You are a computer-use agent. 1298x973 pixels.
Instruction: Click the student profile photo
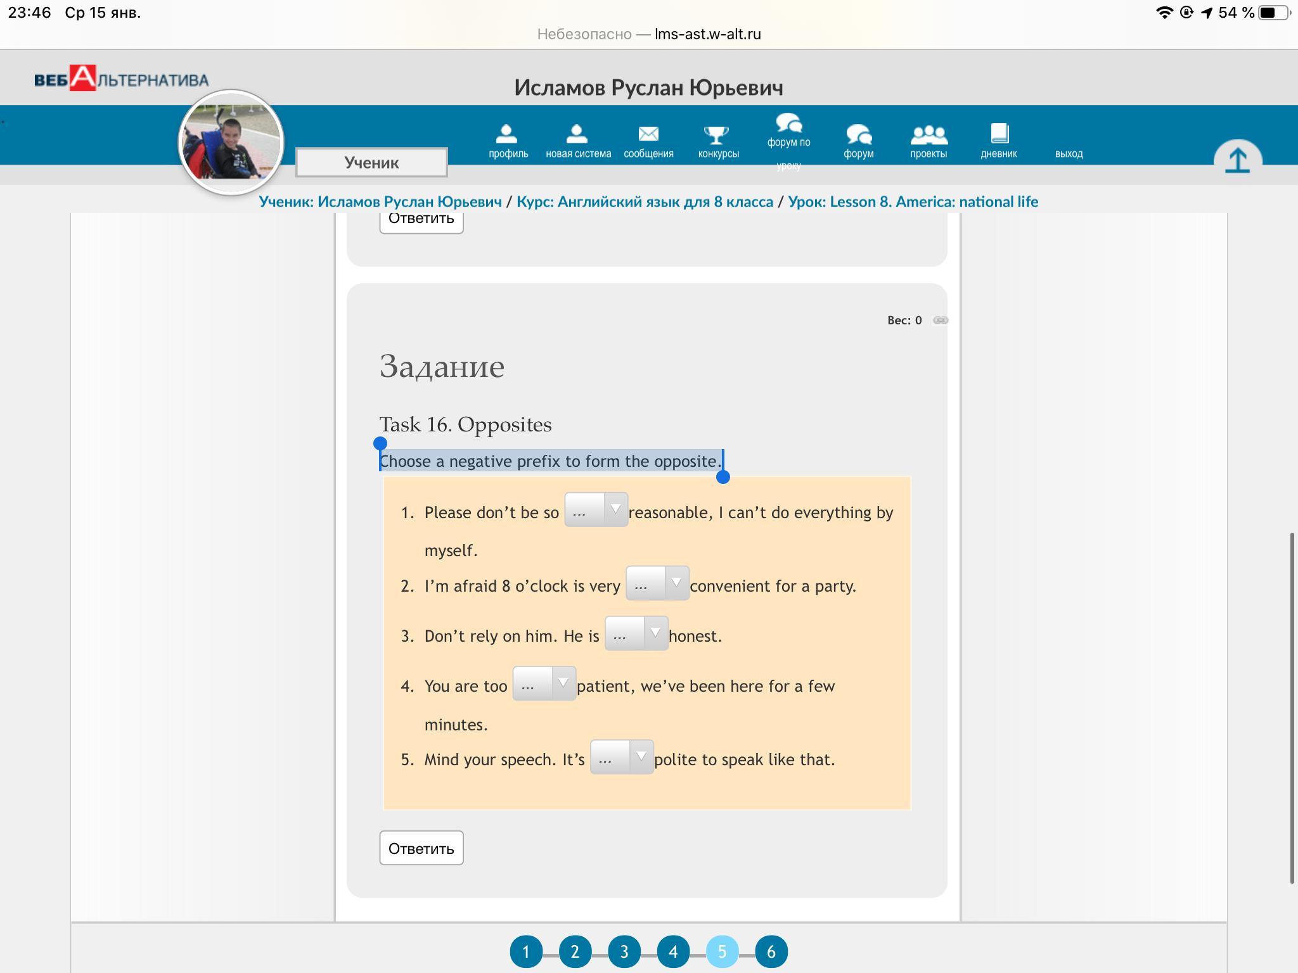tap(231, 142)
